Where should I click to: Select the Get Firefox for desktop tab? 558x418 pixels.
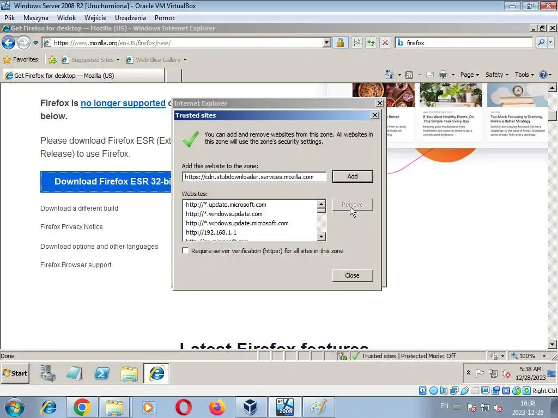pos(84,75)
